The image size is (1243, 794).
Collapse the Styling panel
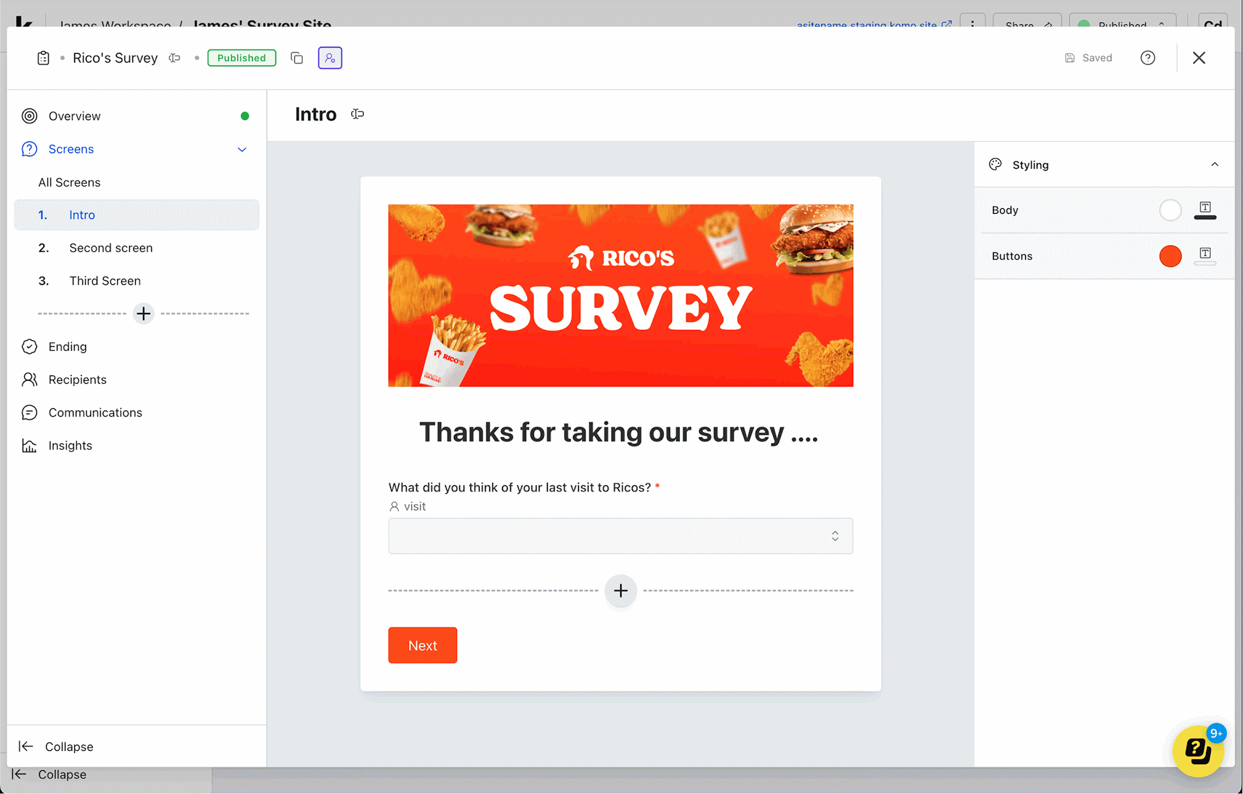click(x=1214, y=165)
